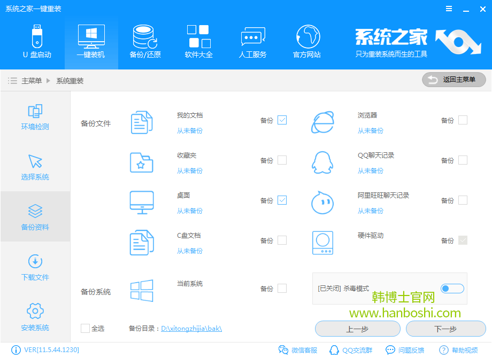
Task: Turn on 杀毒模式 antivirus mode
Action: pos(452,288)
